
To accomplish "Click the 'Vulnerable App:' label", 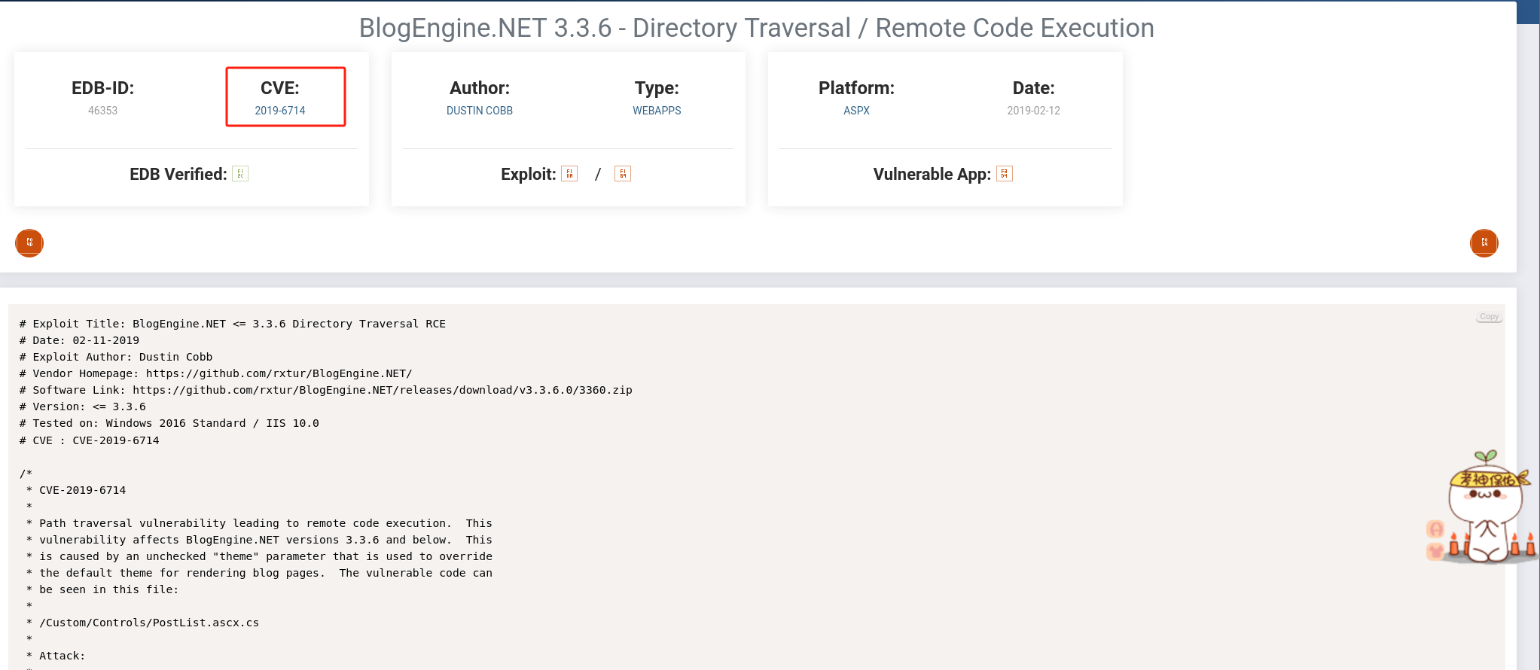I will [x=932, y=174].
